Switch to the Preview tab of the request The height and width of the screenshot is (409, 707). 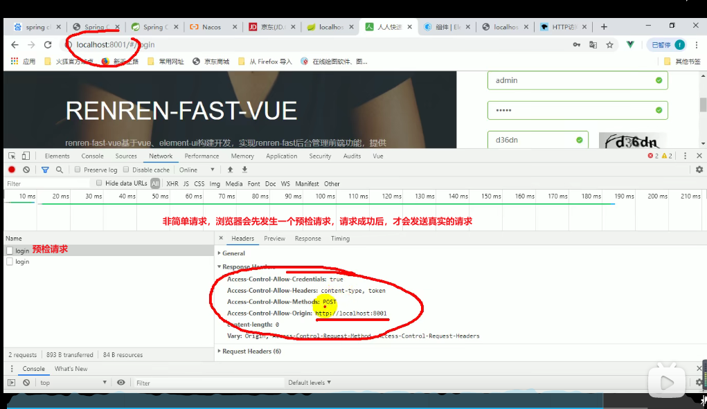275,238
